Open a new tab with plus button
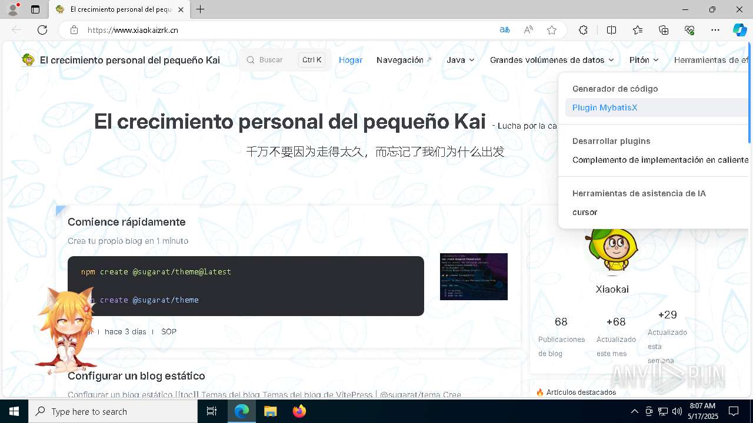Viewport: 753px width, 423px height. click(201, 9)
